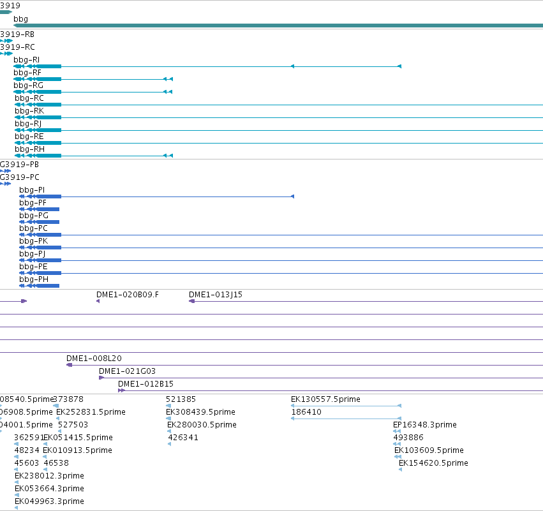Click the bbg-PC protein label
This screenshot has height=511, width=543.
tap(33, 228)
